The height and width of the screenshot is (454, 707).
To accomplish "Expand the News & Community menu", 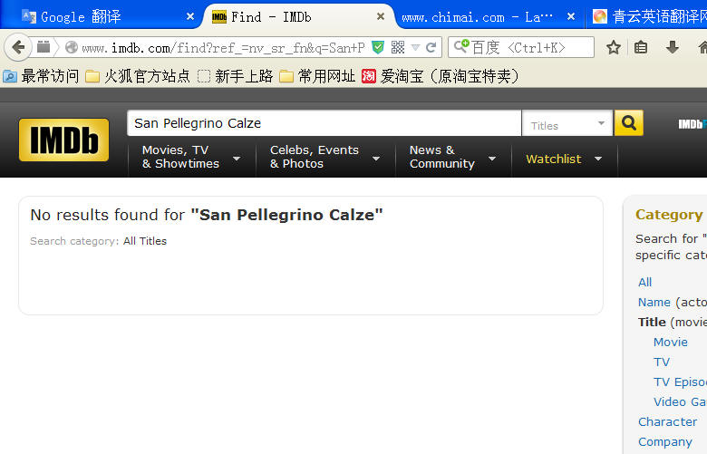I will click(452, 157).
